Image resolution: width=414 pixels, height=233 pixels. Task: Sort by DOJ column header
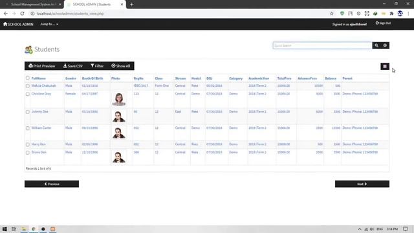pyautogui.click(x=210, y=78)
